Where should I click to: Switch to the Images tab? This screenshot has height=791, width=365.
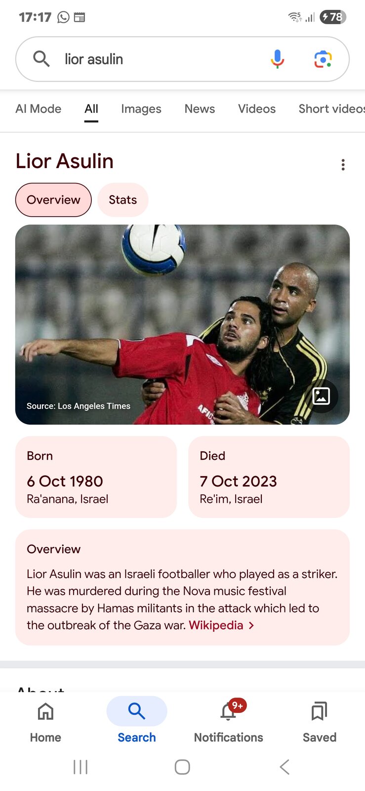tap(141, 109)
